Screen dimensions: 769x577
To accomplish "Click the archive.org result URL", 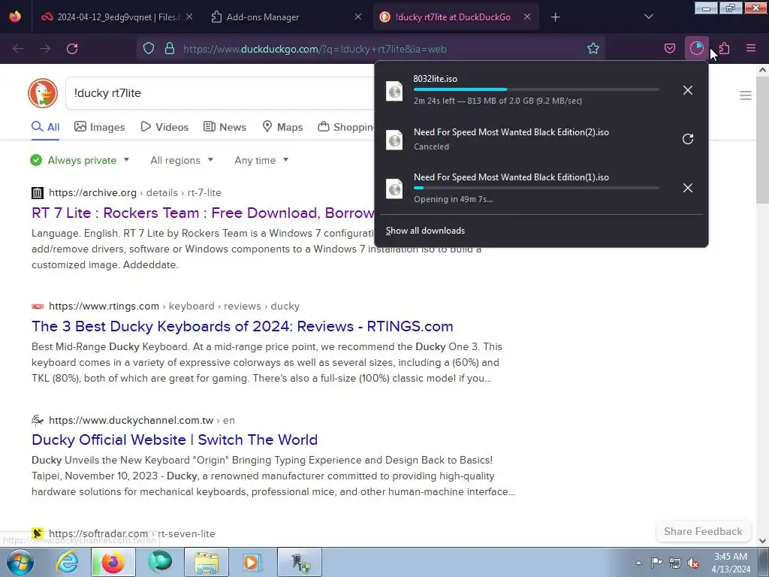I will [x=135, y=193].
